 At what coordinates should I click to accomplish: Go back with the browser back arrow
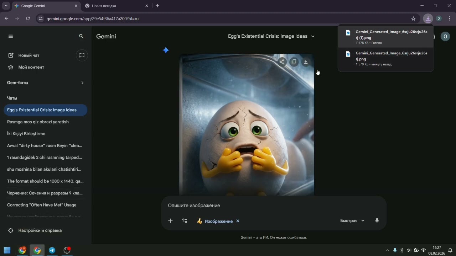(6, 18)
